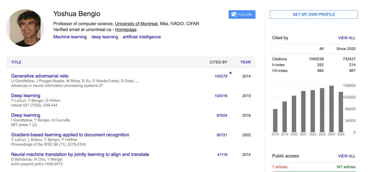
Task: Click VIEW ALL in Cited by section
Action: tap(347, 38)
